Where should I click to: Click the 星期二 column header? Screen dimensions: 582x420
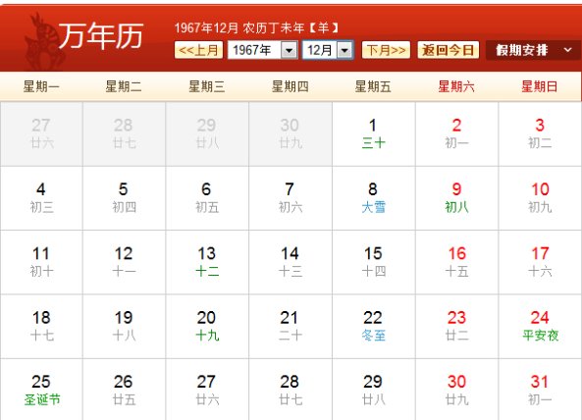124,86
